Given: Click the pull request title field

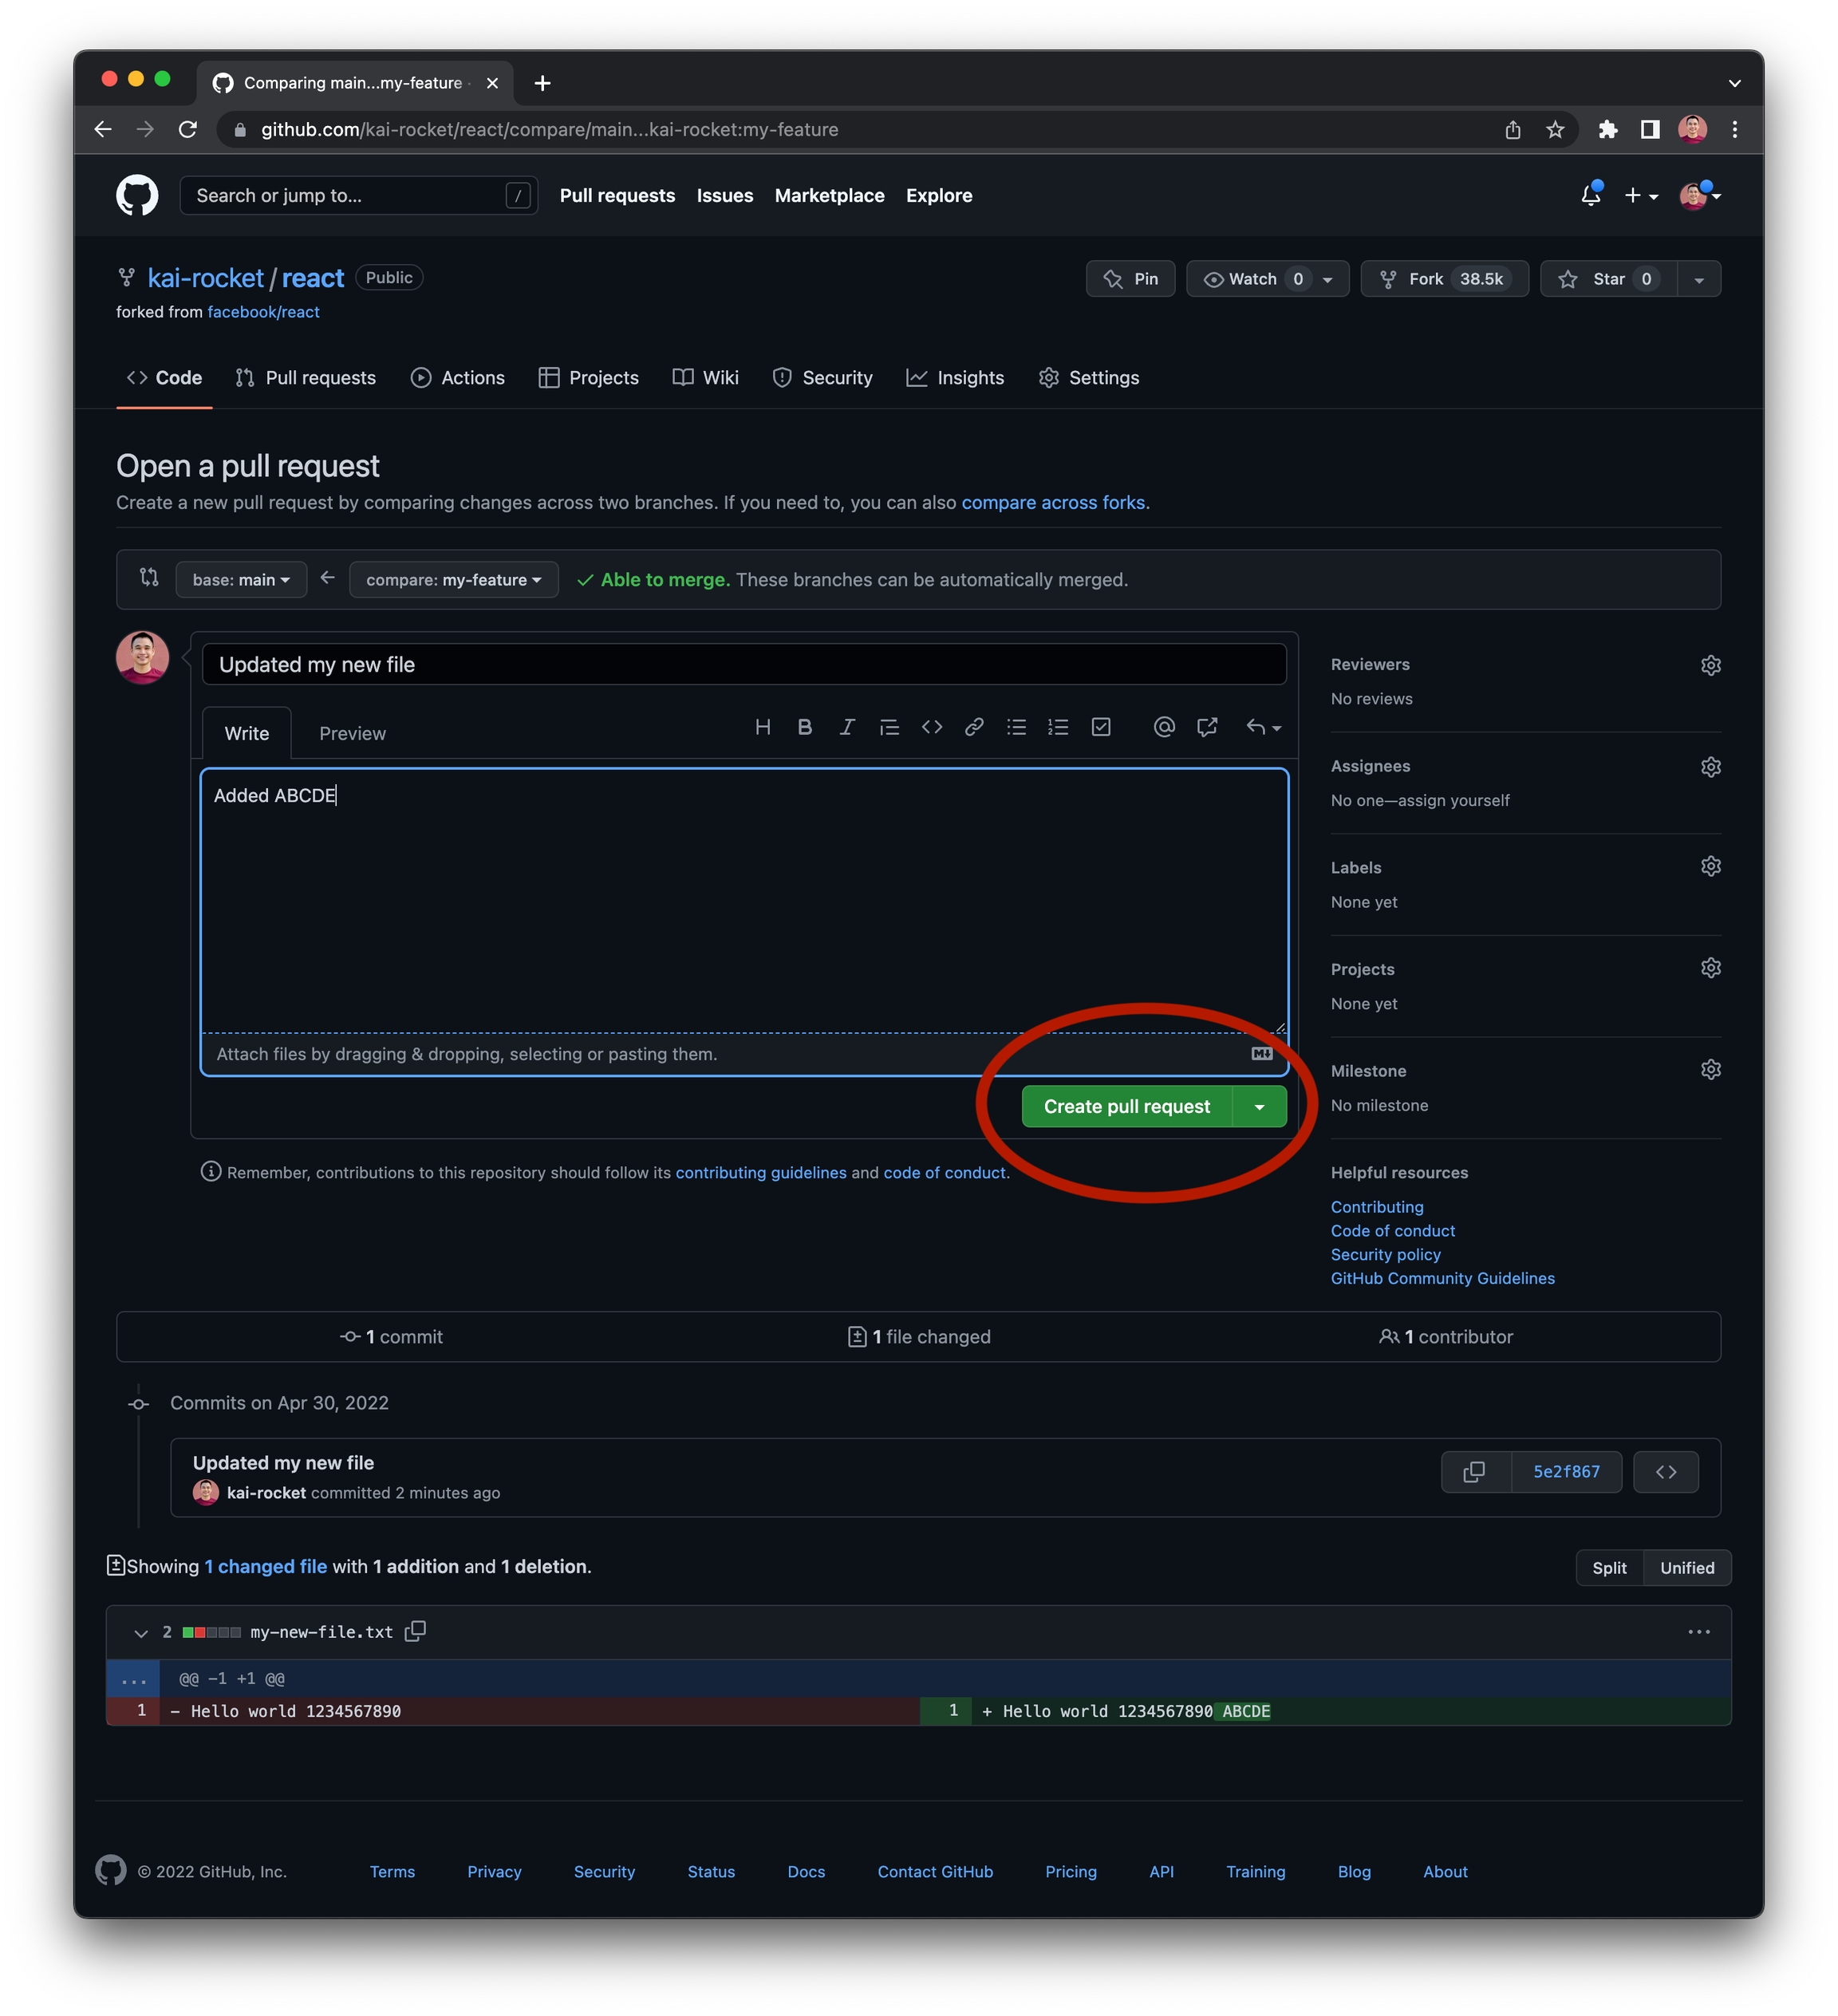Looking at the screenshot, I should click(743, 665).
